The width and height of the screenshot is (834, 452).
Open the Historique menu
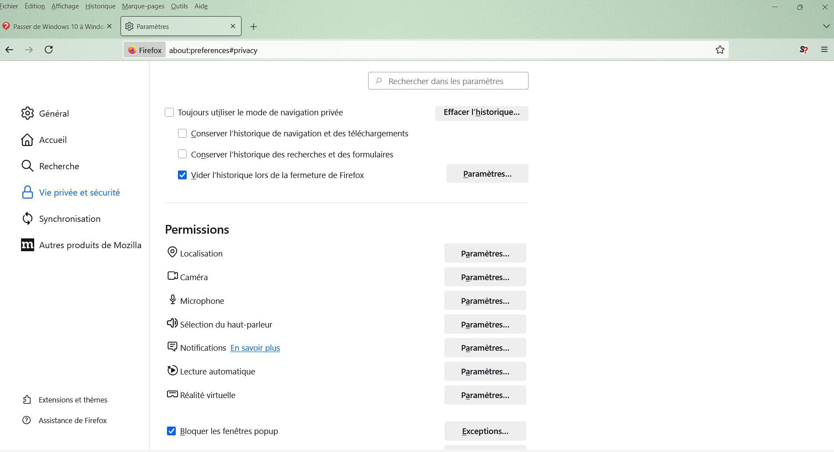100,6
